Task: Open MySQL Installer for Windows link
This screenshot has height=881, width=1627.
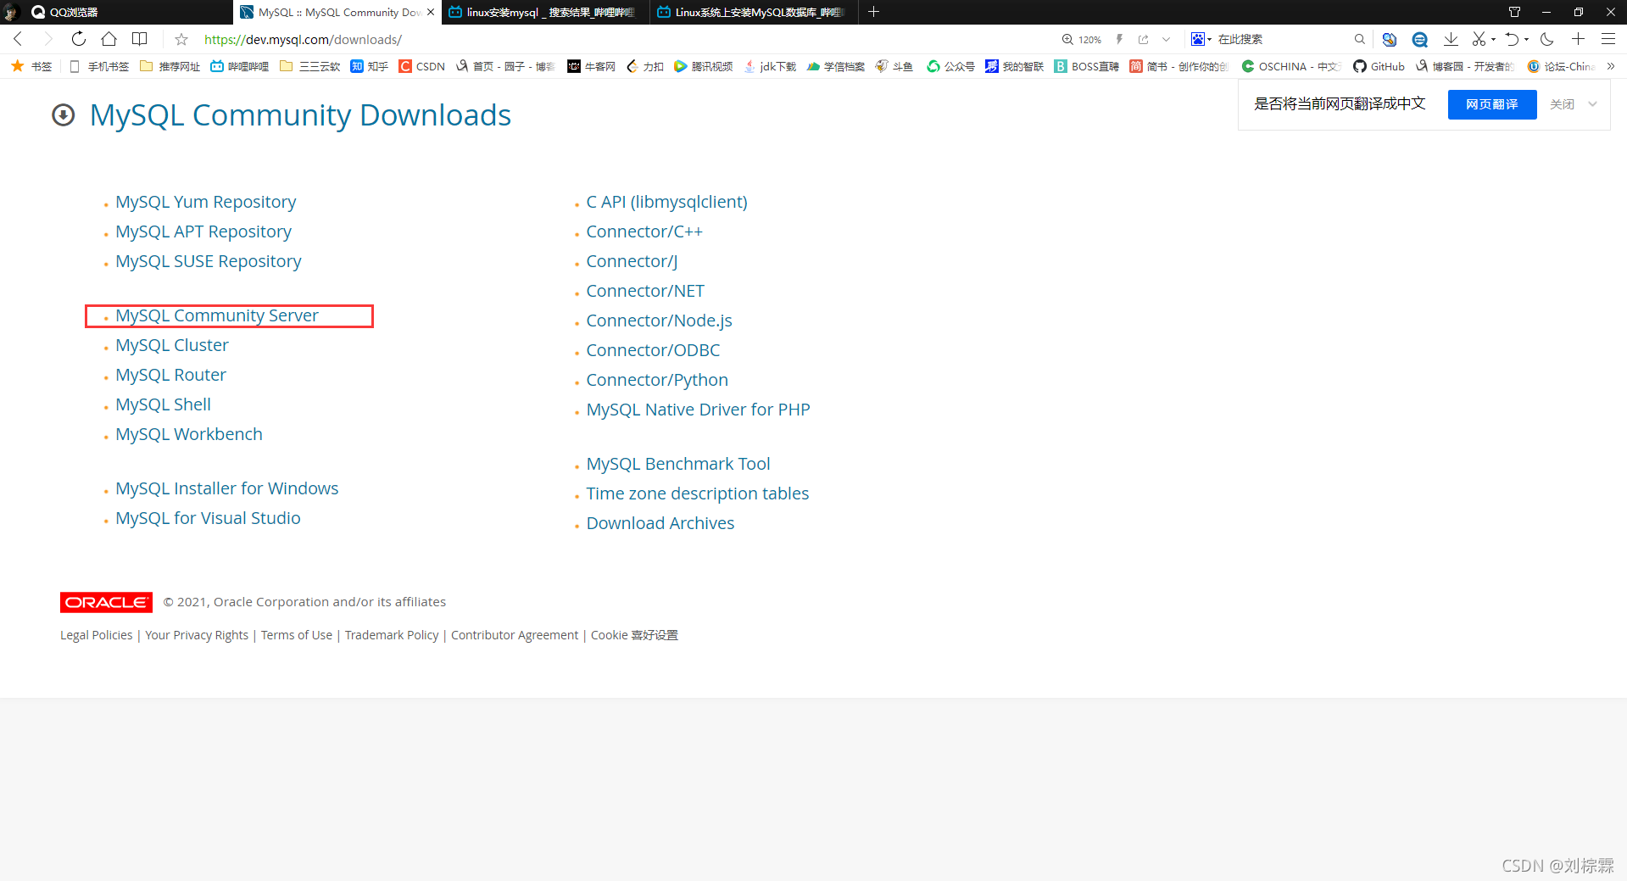Action: click(227, 488)
